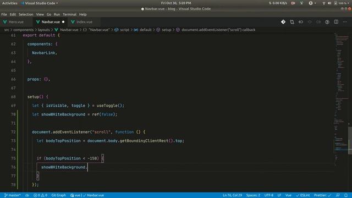Open the Help menu
Image resolution: width=352 pixels, height=198 pixels.
pyautogui.click(x=82, y=14)
